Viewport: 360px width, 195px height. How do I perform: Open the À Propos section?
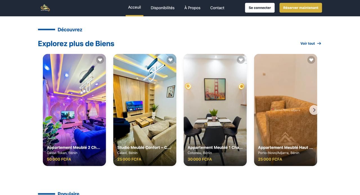192,8
